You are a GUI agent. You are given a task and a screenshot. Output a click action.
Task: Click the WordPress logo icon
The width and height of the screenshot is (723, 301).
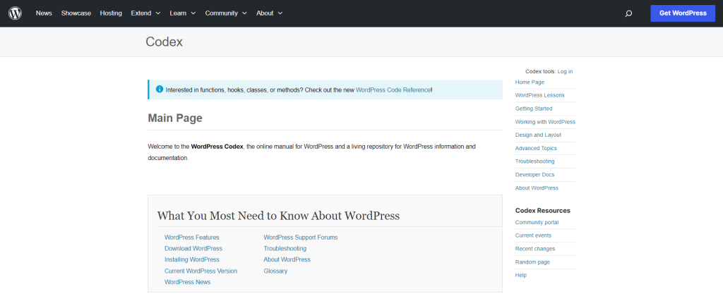[15, 13]
